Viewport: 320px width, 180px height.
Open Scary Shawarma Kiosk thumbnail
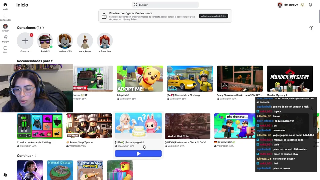click(x=240, y=79)
